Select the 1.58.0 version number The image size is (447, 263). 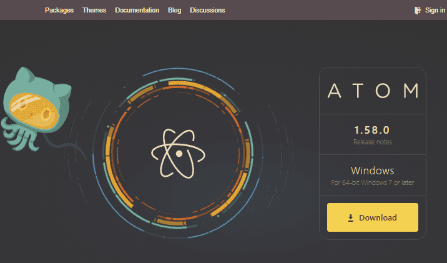pos(371,130)
